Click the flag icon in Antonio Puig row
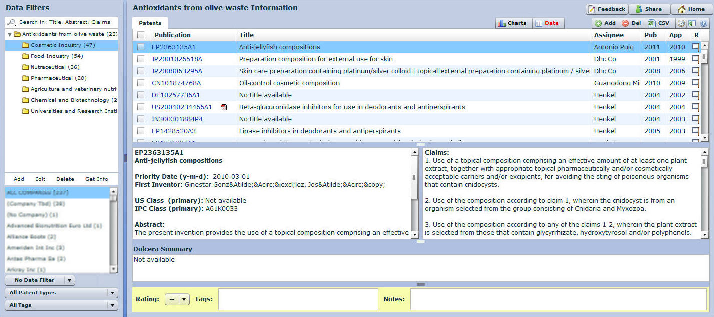 click(x=695, y=47)
